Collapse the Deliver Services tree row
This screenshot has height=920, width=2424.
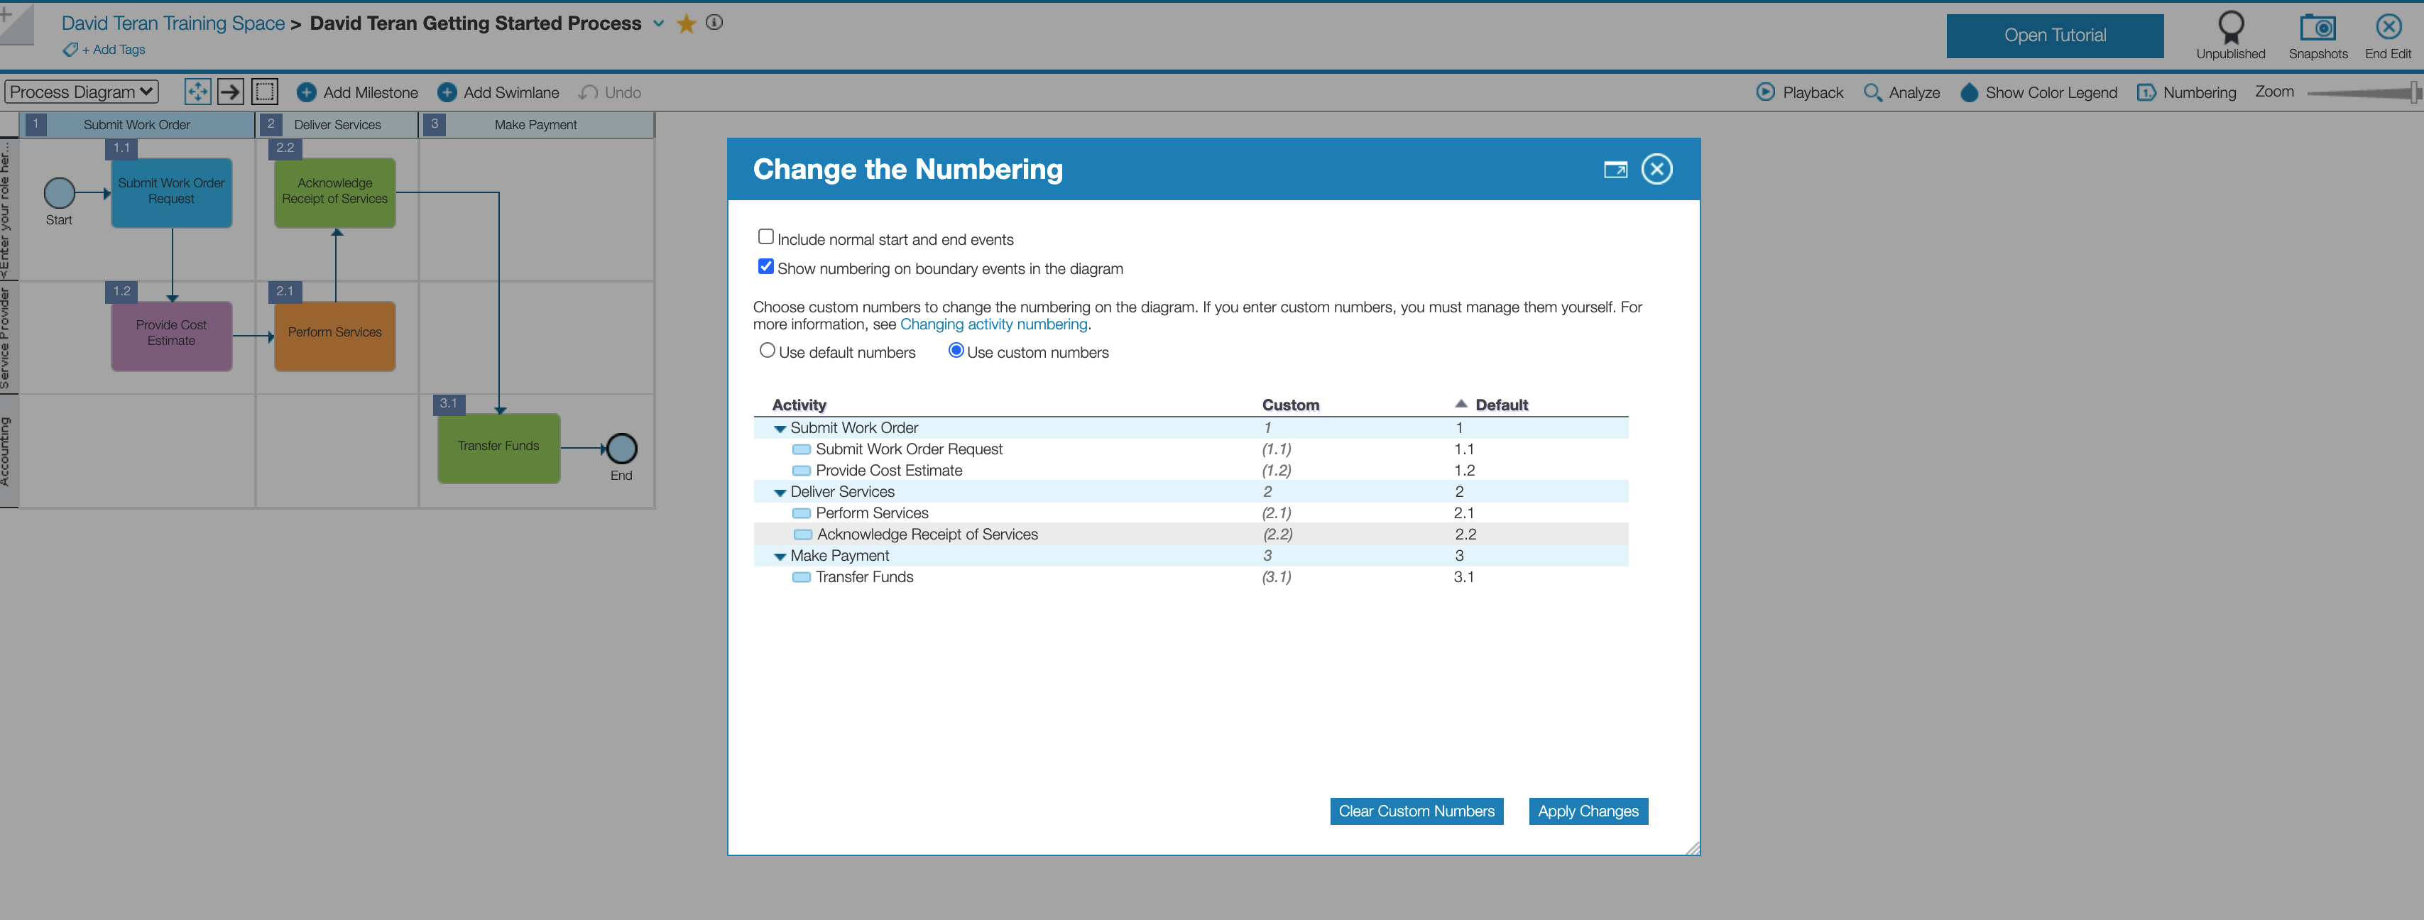coord(780,493)
